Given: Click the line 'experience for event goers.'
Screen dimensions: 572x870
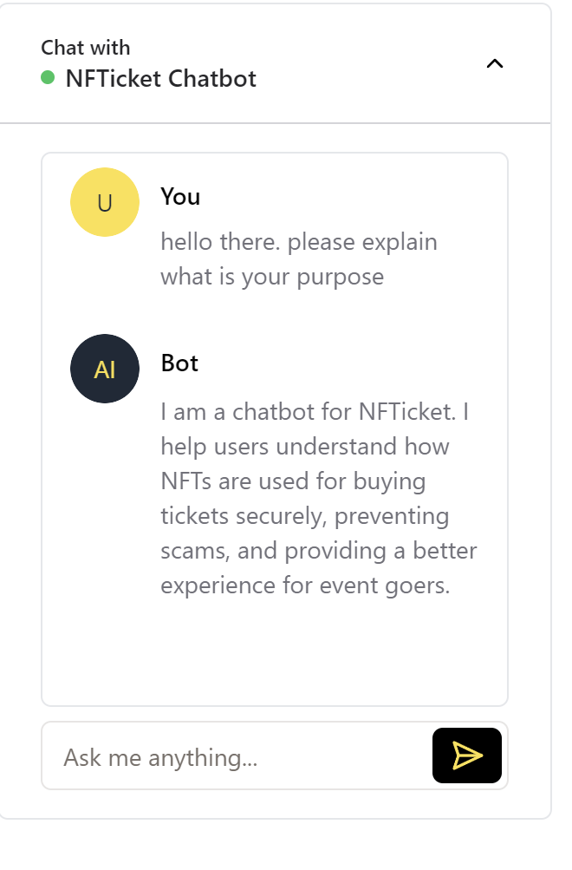Looking at the screenshot, I should click(305, 585).
